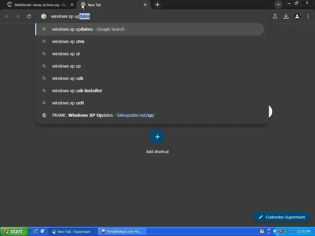Click the second quick launch icon
This screenshot has height=236, width=315.
(43, 231)
